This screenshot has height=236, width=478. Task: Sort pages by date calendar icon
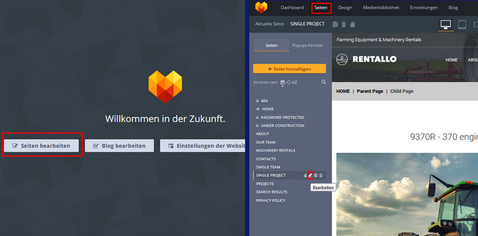click(282, 82)
